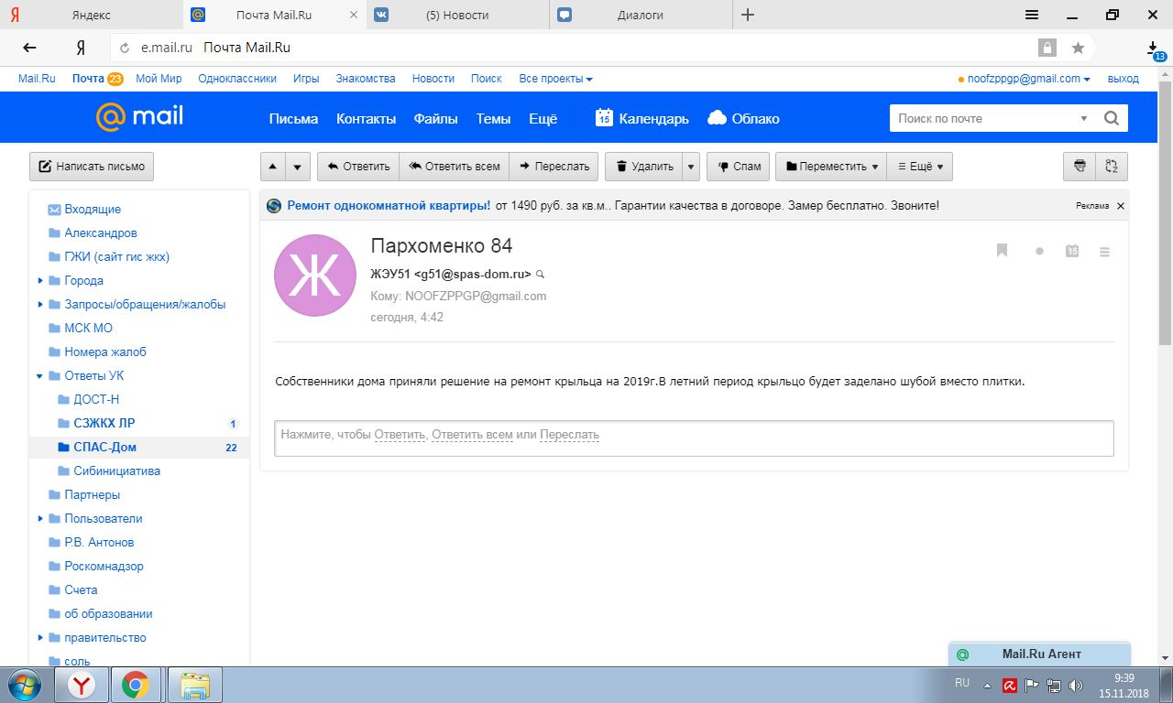Click the quick reply input box
Viewport: 1173px width, 703px height.
pos(694,438)
